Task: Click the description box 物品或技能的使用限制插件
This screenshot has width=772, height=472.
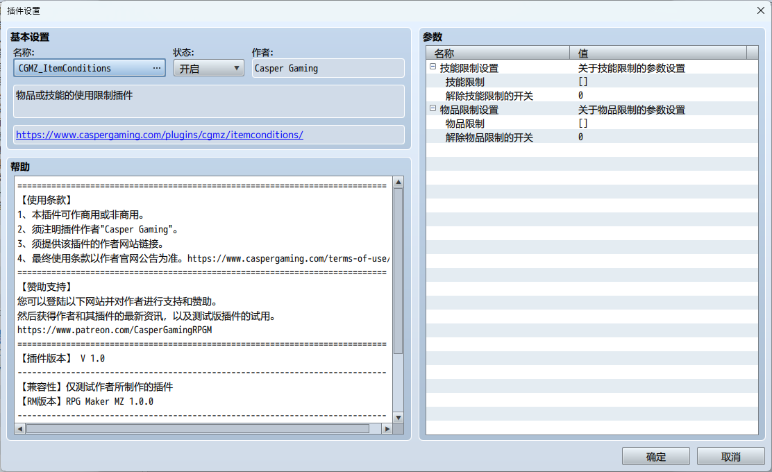Action: click(x=209, y=101)
